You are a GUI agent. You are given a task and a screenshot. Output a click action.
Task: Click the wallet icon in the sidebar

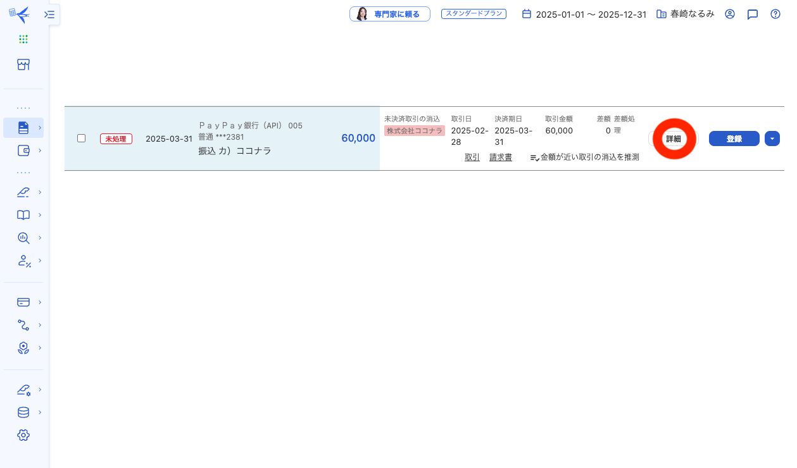pos(23,151)
